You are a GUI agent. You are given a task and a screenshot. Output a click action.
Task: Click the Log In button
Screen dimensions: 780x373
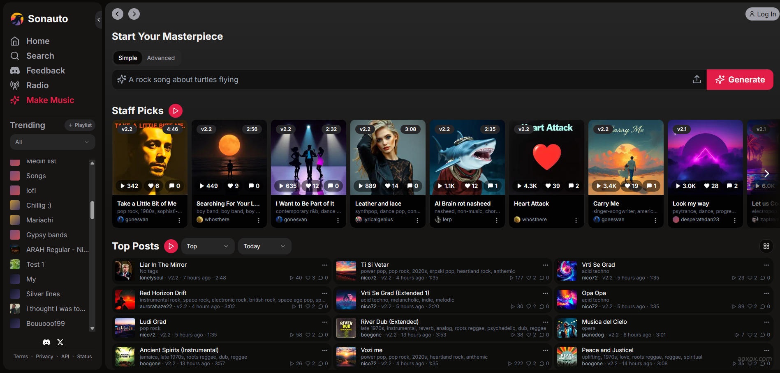click(x=762, y=14)
